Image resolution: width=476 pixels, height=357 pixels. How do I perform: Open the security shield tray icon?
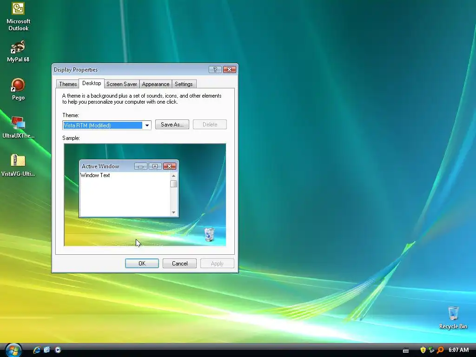pyautogui.click(x=423, y=350)
